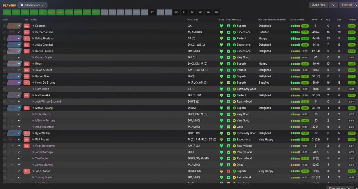Click Callum Doyle's Very Good morale icon

pos(234,57)
